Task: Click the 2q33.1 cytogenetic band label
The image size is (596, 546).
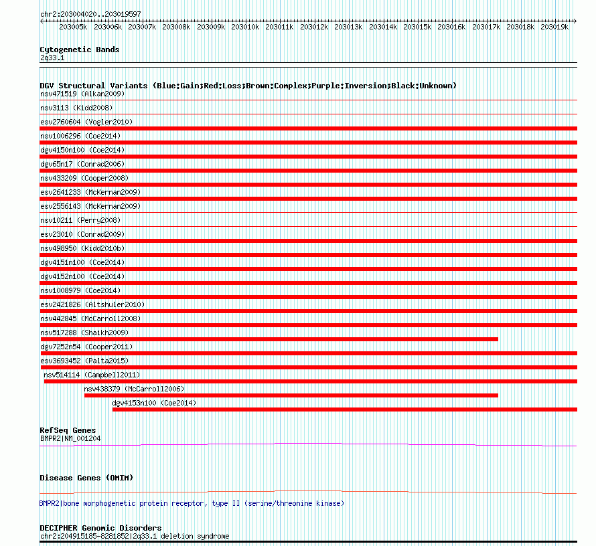Action: (52, 58)
